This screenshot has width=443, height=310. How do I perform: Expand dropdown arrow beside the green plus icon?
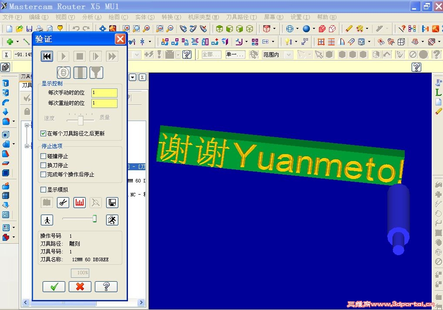coord(17,42)
